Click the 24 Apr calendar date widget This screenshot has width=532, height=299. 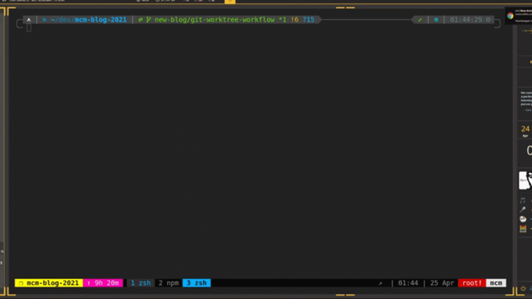tap(525, 131)
